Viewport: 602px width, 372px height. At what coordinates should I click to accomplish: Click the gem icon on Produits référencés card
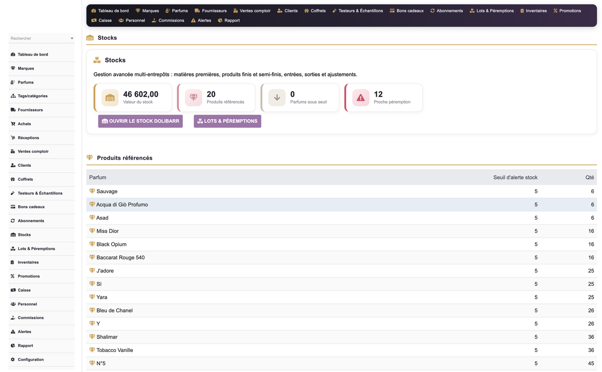(194, 98)
